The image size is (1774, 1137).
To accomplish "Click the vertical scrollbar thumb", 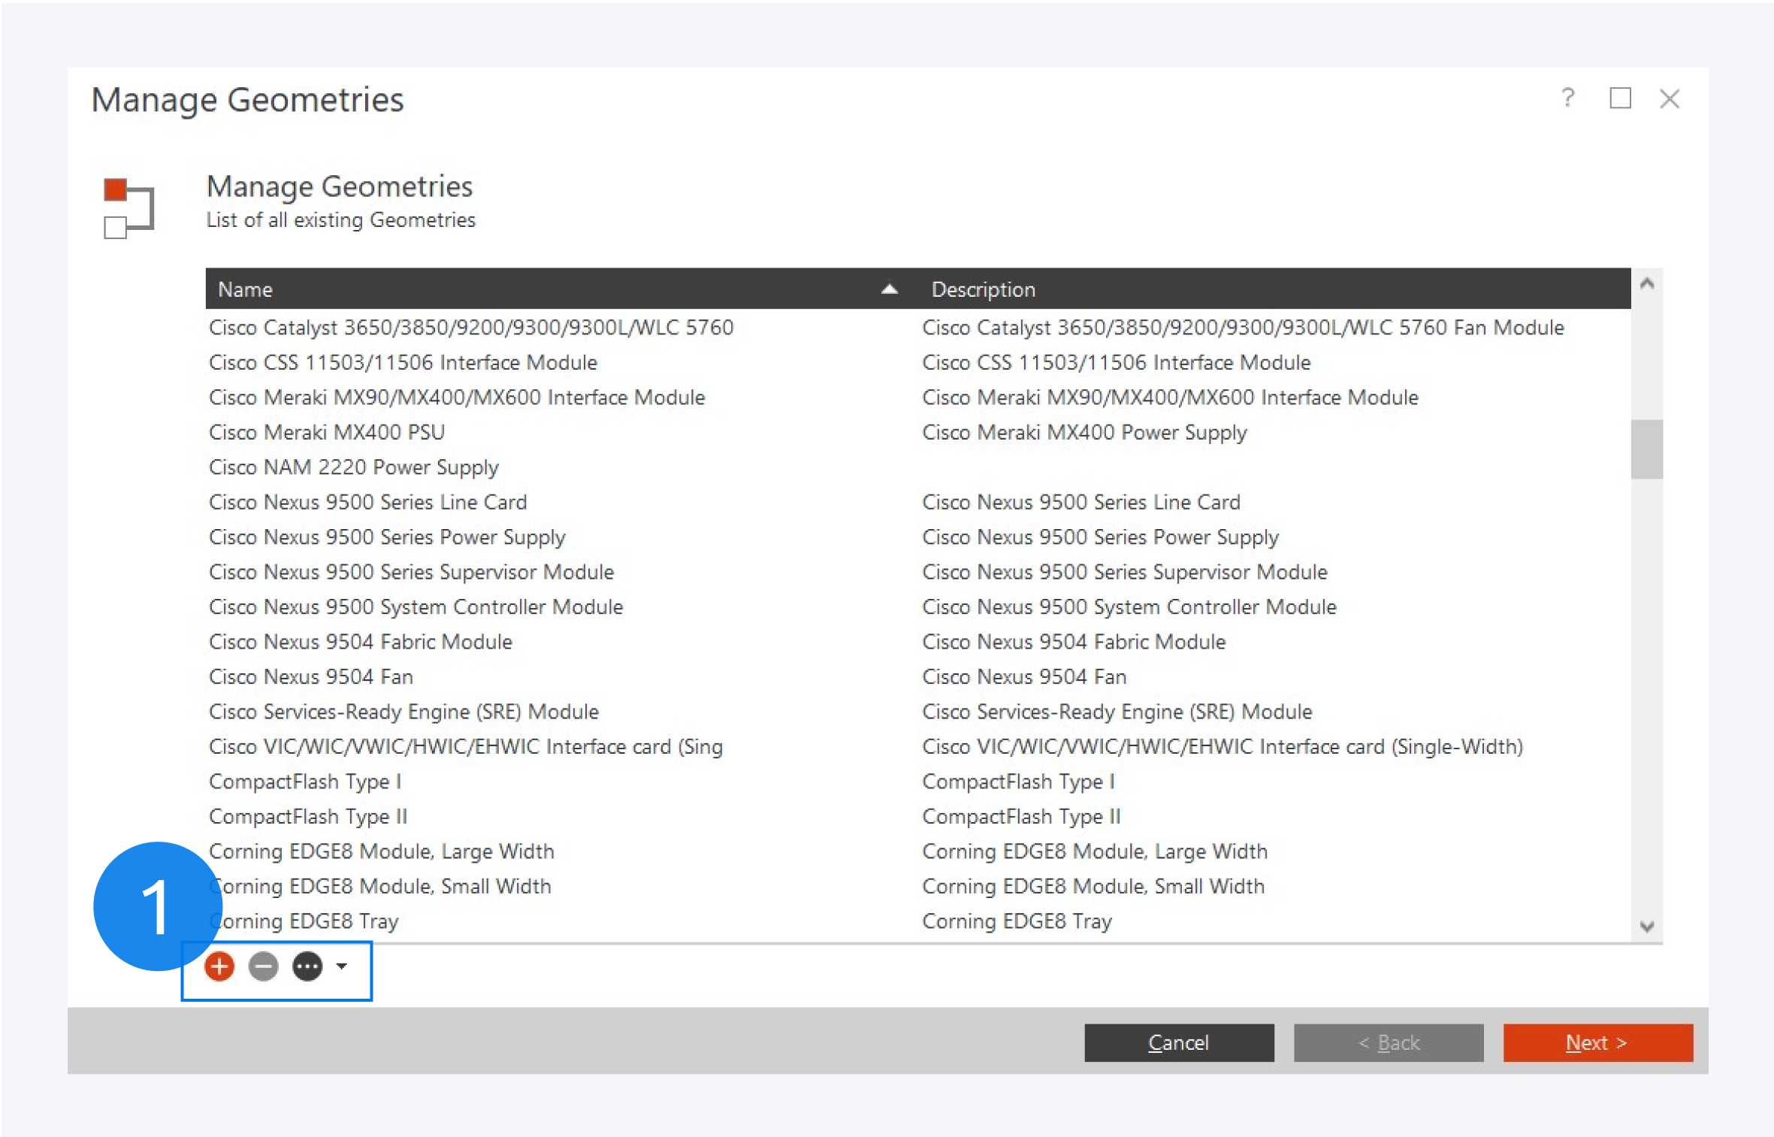I will (x=1646, y=449).
